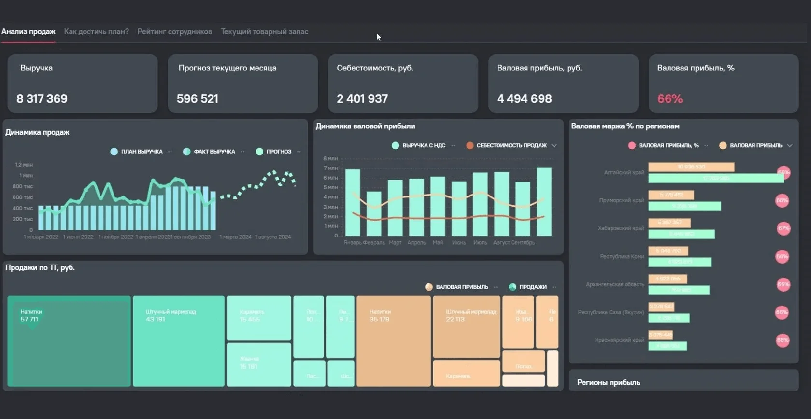
Task: Click the 67% badge for Хабаровский край
Action: pos(783,228)
